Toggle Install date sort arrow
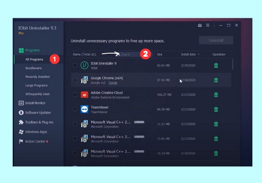The width and height of the screenshot is (262, 183). pos(199,54)
